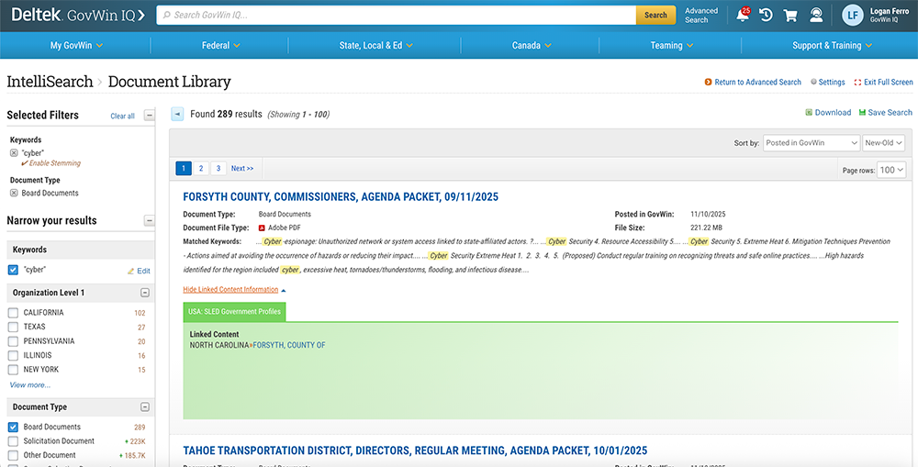The image size is (918, 467).
Task: Open the Page rows dropdown
Action: [891, 170]
